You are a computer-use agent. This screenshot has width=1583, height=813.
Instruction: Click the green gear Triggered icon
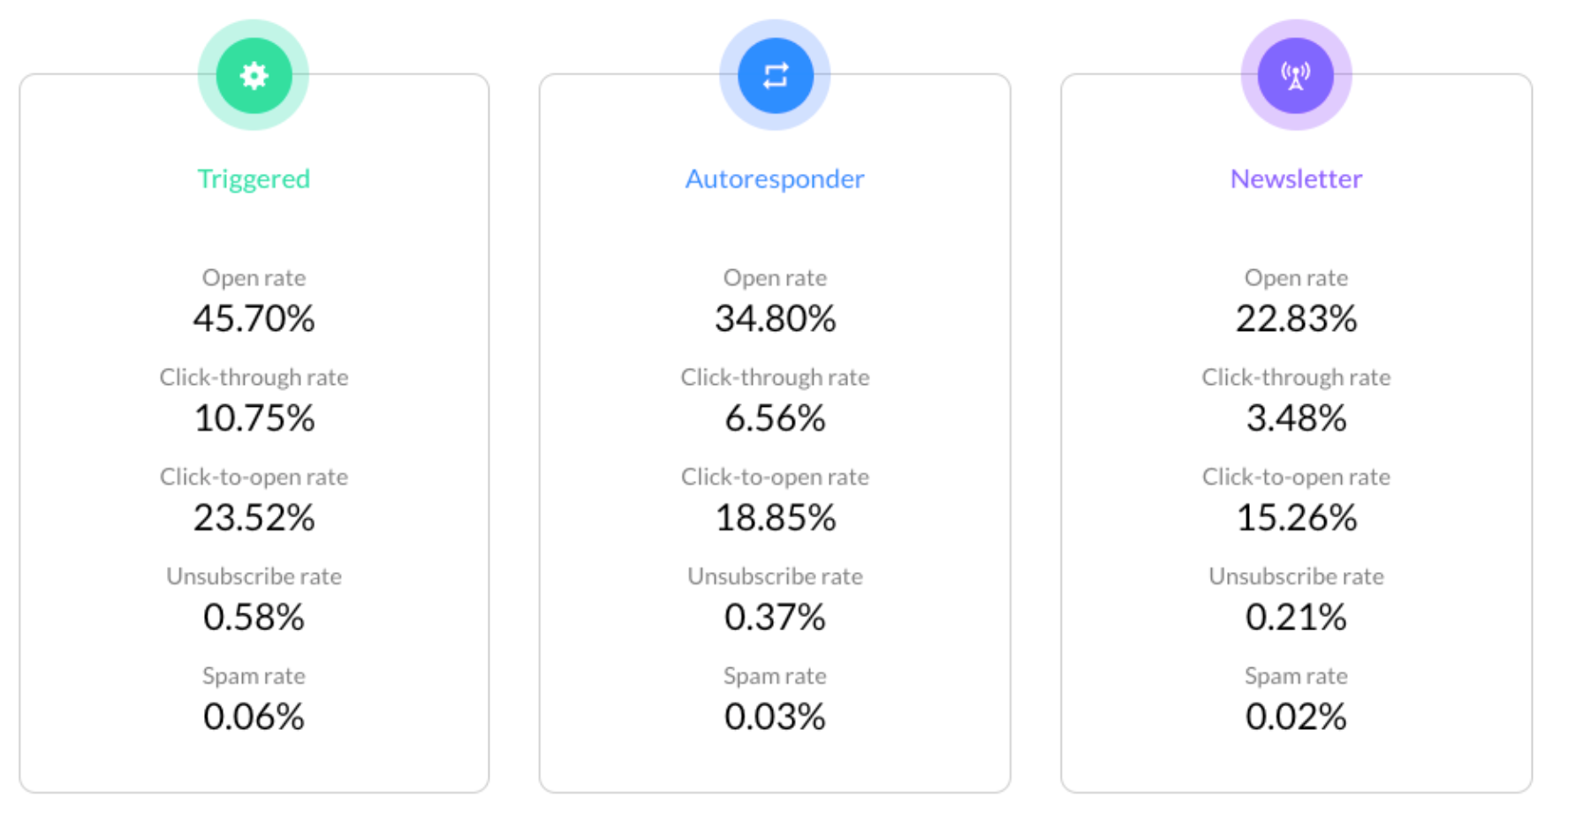point(254,75)
